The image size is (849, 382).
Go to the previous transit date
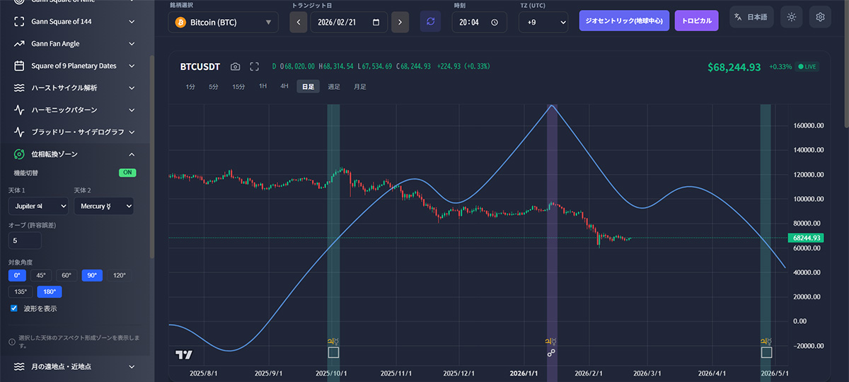point(299,22)
